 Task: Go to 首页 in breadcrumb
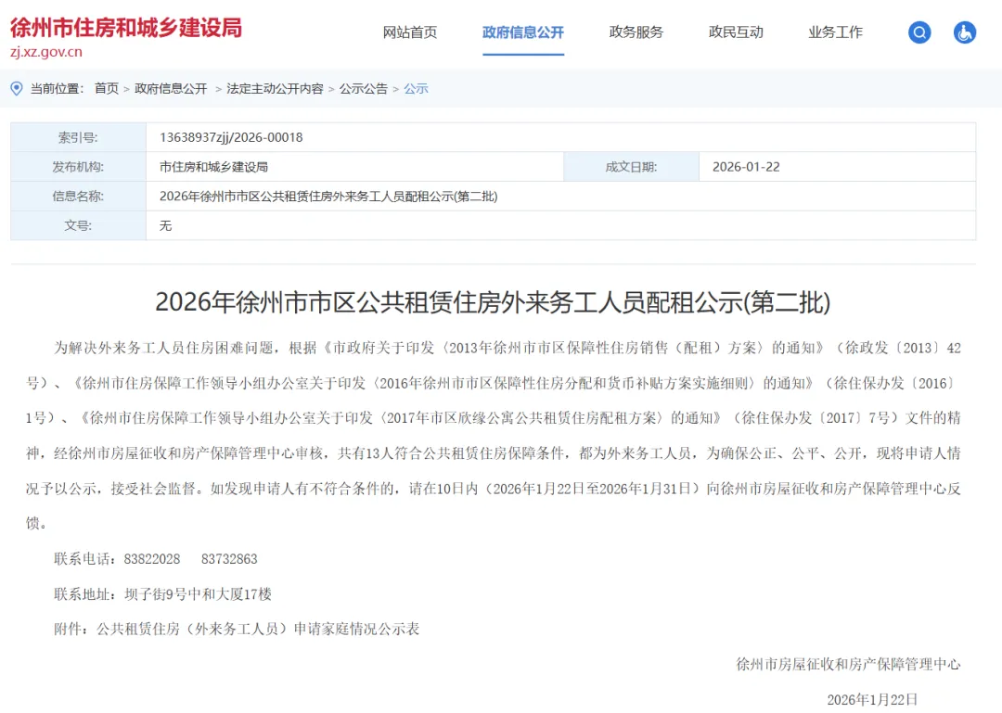coord(107,89)
